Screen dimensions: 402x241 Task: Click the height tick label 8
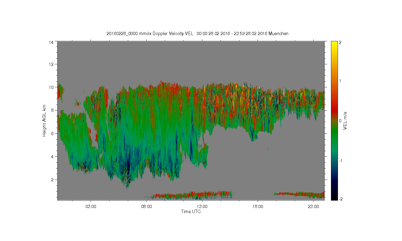(x=52, y=110)
